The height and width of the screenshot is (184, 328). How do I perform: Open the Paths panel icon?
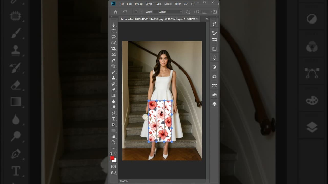pyautogui.click(x=214, y=86)
